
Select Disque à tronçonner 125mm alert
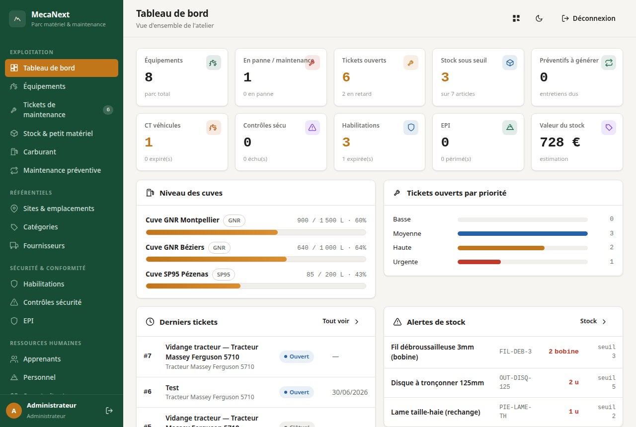coord(503,383)
